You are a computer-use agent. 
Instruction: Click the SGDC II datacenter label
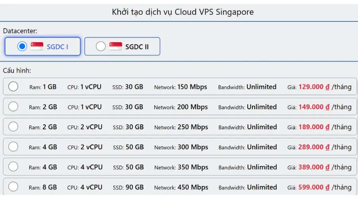(137, 47)
